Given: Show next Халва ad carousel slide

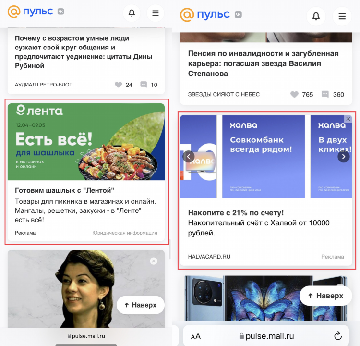Looking at the screenshot, I should tap(344, 157).
